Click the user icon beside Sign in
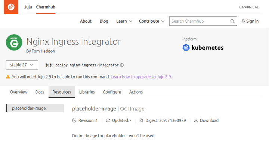 click(243, 21)
